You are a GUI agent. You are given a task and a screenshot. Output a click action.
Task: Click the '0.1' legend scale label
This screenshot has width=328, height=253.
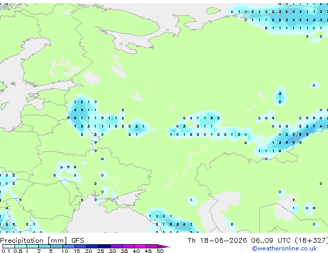click(6, 251)
